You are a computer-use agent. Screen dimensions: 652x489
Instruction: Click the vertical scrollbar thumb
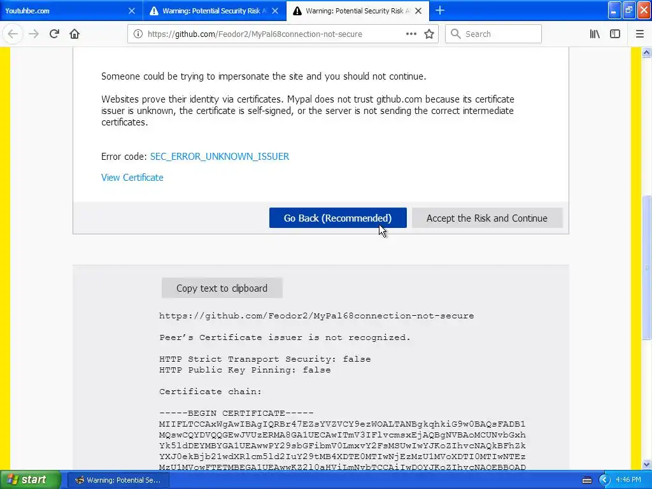click(x=646, y=267)
